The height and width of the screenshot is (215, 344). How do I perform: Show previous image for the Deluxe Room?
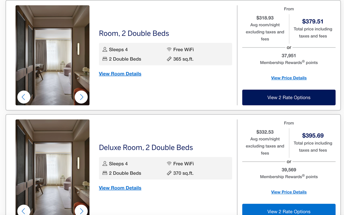24,211
